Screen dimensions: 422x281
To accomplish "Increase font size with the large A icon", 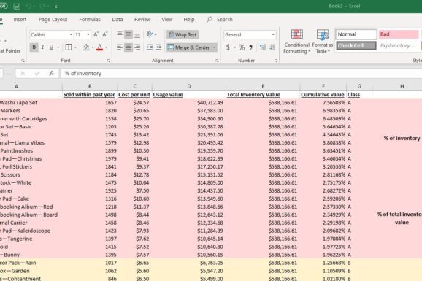I will [x=96, y=34].
